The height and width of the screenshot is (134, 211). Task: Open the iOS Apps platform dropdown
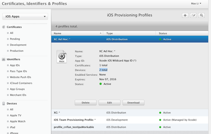[x=25, y=17]
